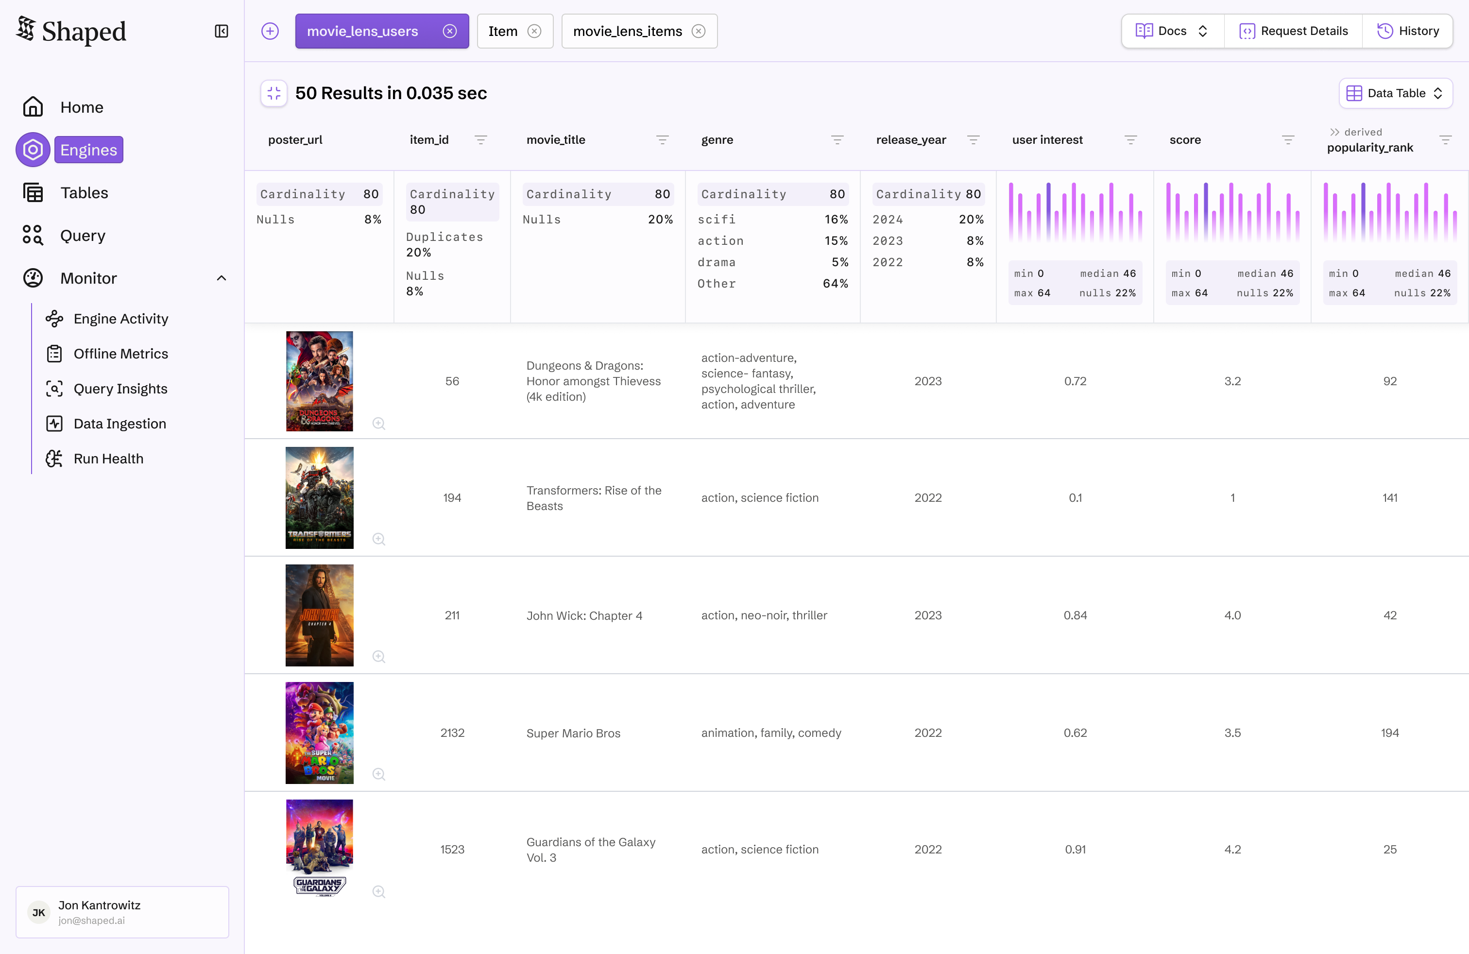This screenshot has height=954, width=1469.
Task: Click the derived label above popularity_rank
Action: point(1356,132)
